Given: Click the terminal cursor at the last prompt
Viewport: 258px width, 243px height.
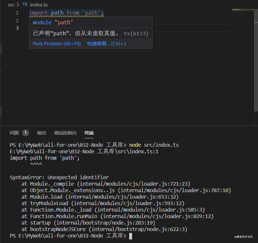Looking at the screenshot, I should 130,236.
